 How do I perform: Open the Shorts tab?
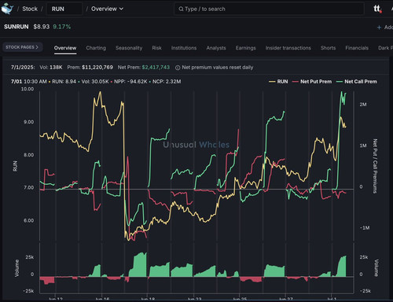[328, 48]
